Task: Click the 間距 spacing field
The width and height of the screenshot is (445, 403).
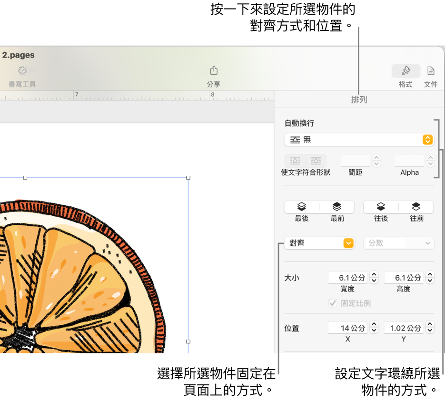Action: click(356, 161)
